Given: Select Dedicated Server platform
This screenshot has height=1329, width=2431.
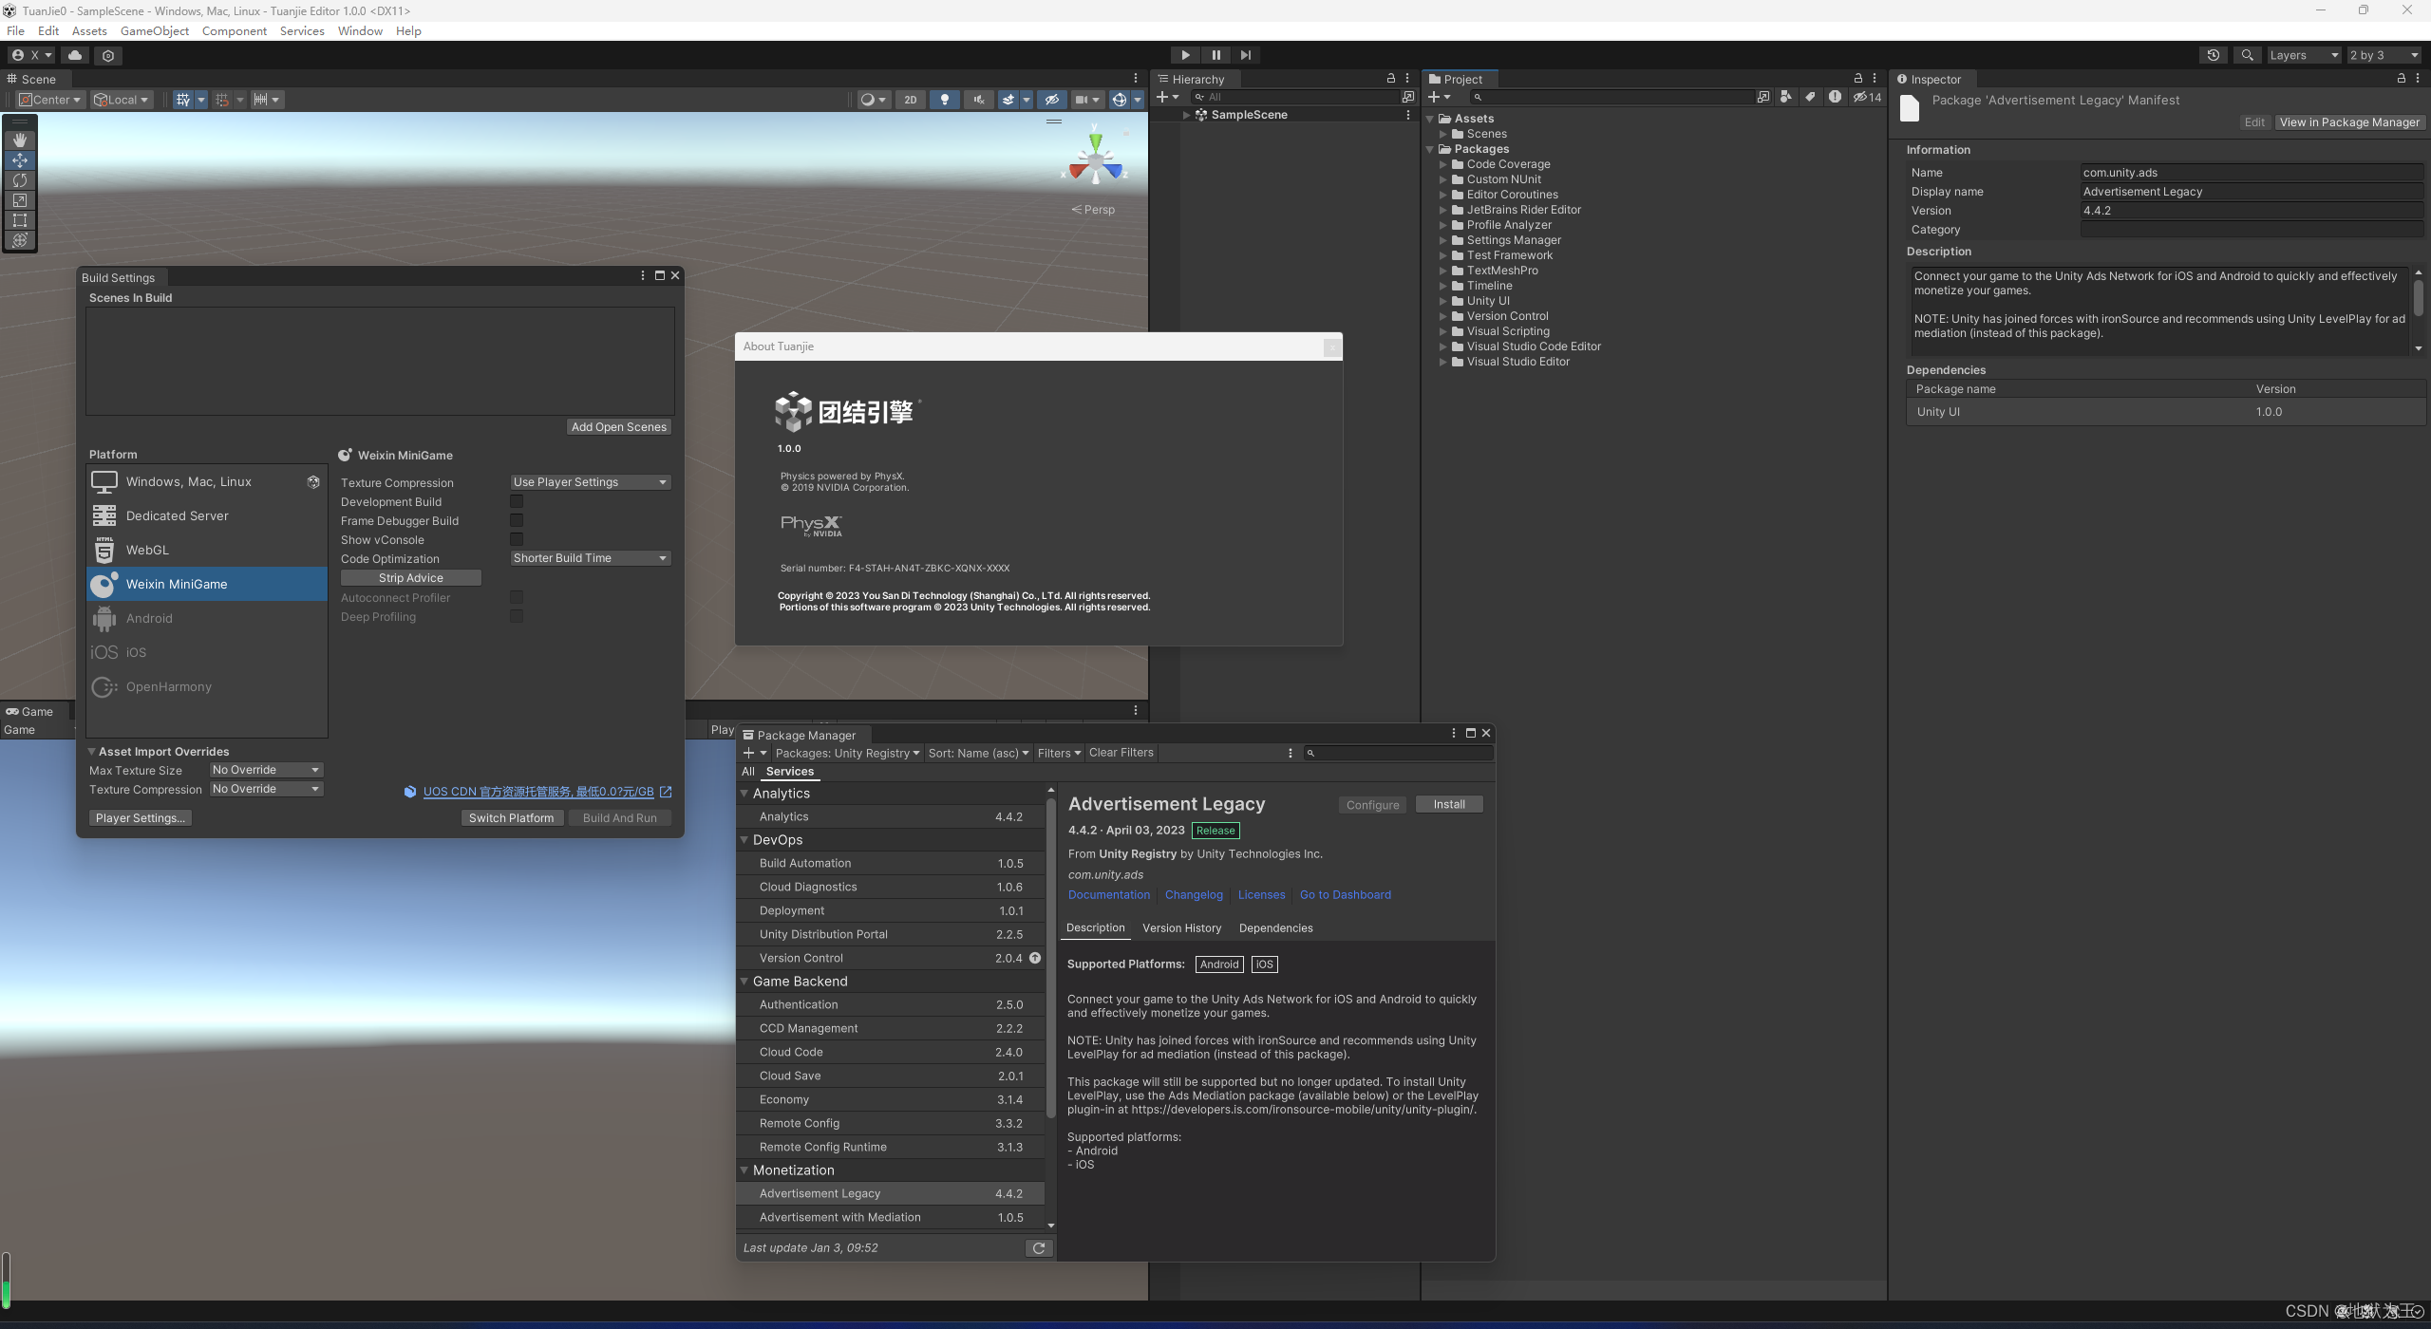Looking at the screenshot, I should [x=207, y=516].
